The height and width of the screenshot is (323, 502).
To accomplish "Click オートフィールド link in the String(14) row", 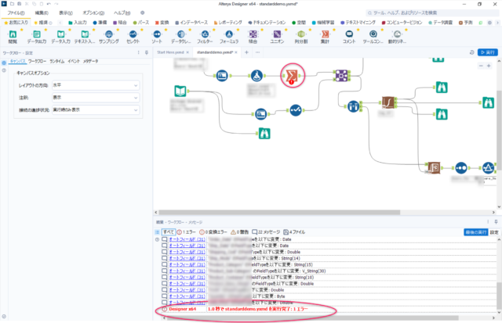I will [x=187, y=258].
